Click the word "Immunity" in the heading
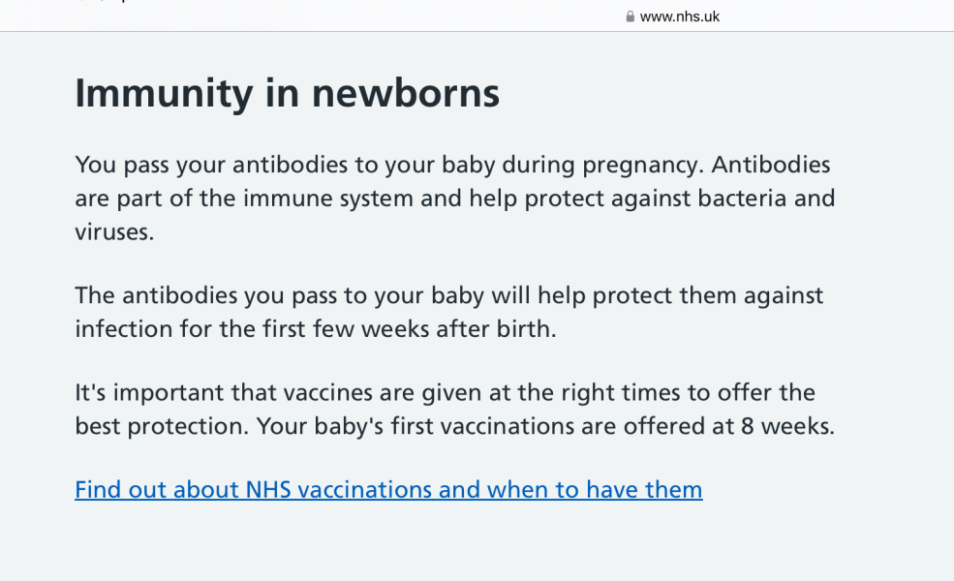954x581 pixels. pyautogui.click(x=164, y=93)
